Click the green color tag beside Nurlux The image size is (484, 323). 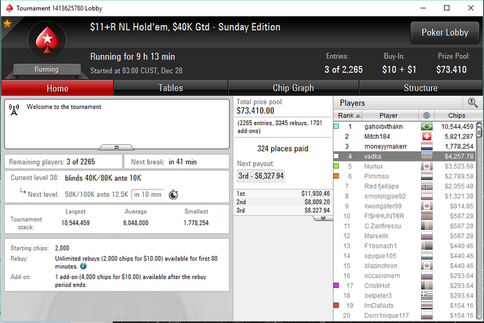336,166
